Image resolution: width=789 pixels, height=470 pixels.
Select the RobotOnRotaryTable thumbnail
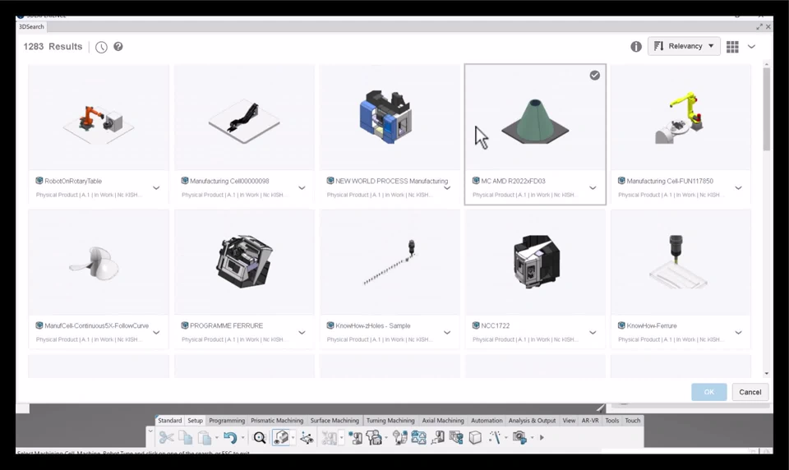click(99, 118)
